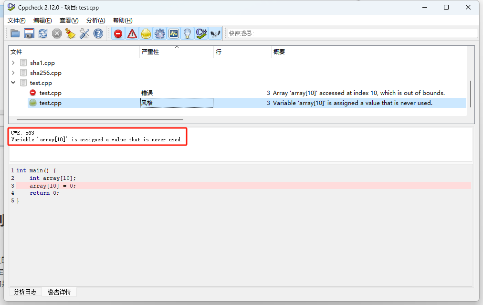Screen dimensions: 483x305
Task: Click the Cppcheck title bar app icon
Action: 11,7
